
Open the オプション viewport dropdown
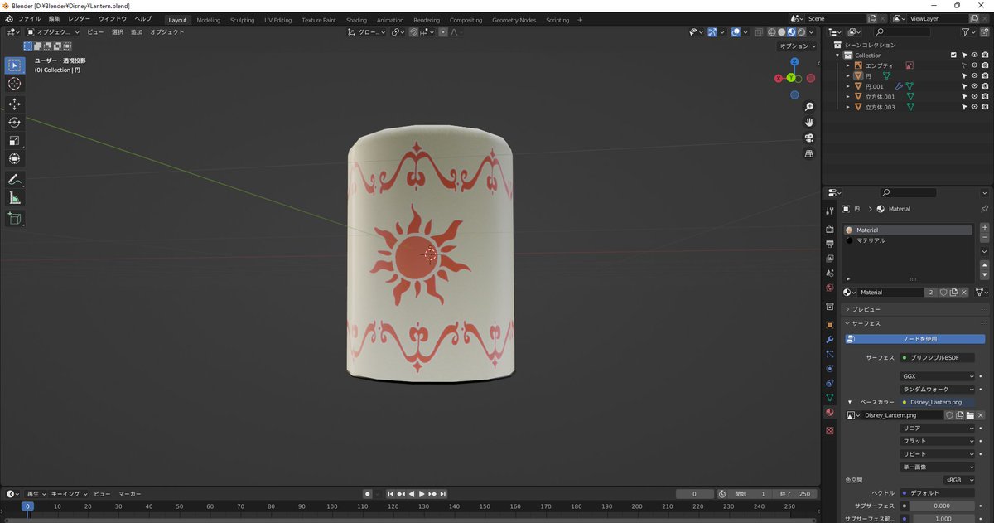(799, 46)
